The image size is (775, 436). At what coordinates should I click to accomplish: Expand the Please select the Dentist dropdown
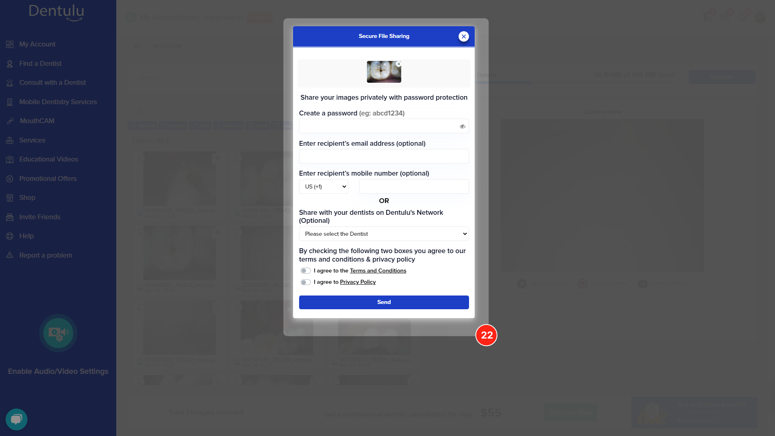[384, 234]
